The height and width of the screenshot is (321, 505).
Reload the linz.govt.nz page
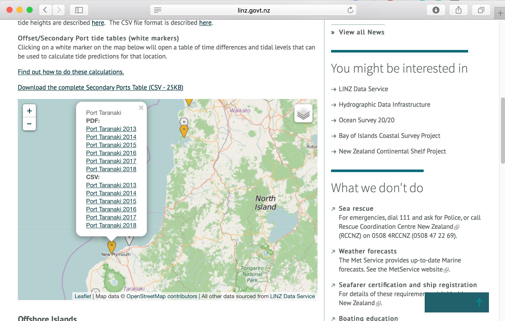(x=350, y=10)
